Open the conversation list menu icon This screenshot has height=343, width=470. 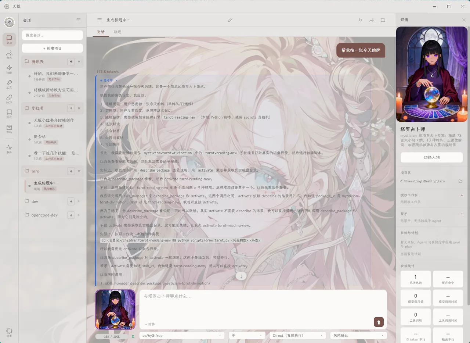click(79, 20)
